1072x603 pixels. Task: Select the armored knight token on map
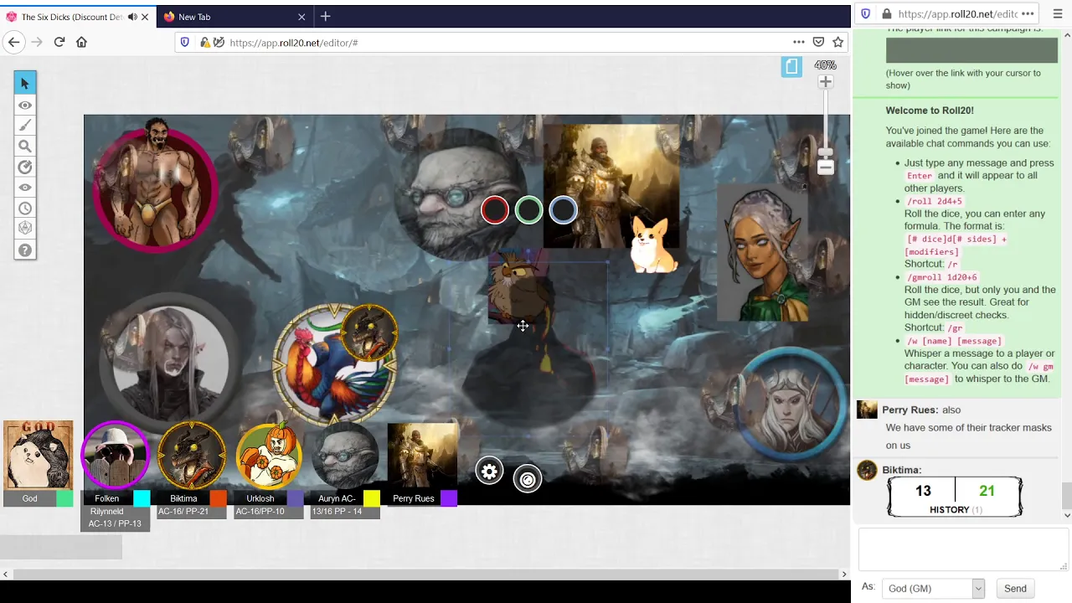pos(611,186)
